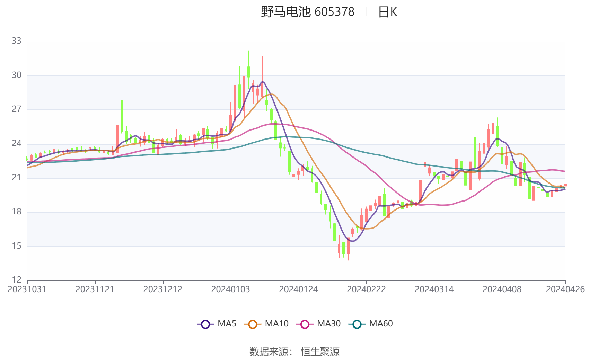Image resolution: width=589 pixels, height=358 pixels.
Task: Toggle the MA10 orange legend circle icon
Action: point(253,324)
